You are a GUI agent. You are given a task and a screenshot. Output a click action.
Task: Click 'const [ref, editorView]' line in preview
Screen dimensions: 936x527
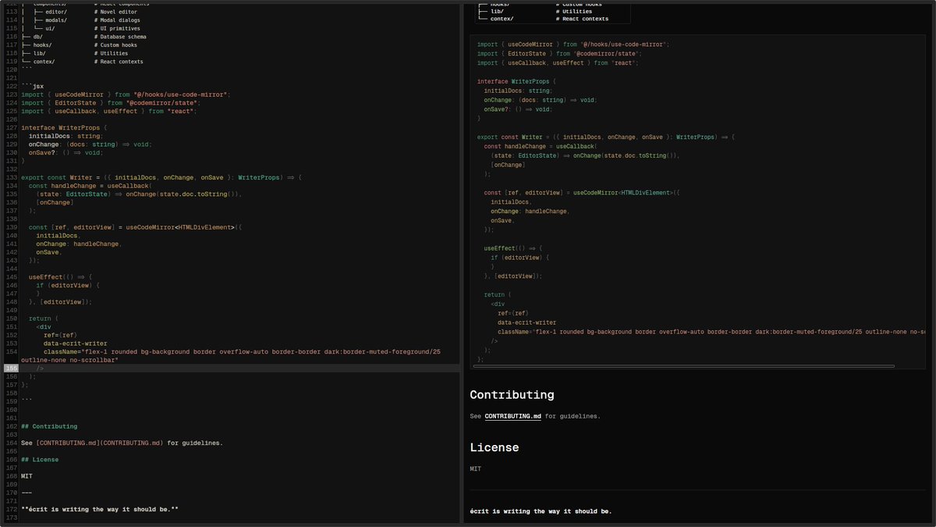(583, 193)
